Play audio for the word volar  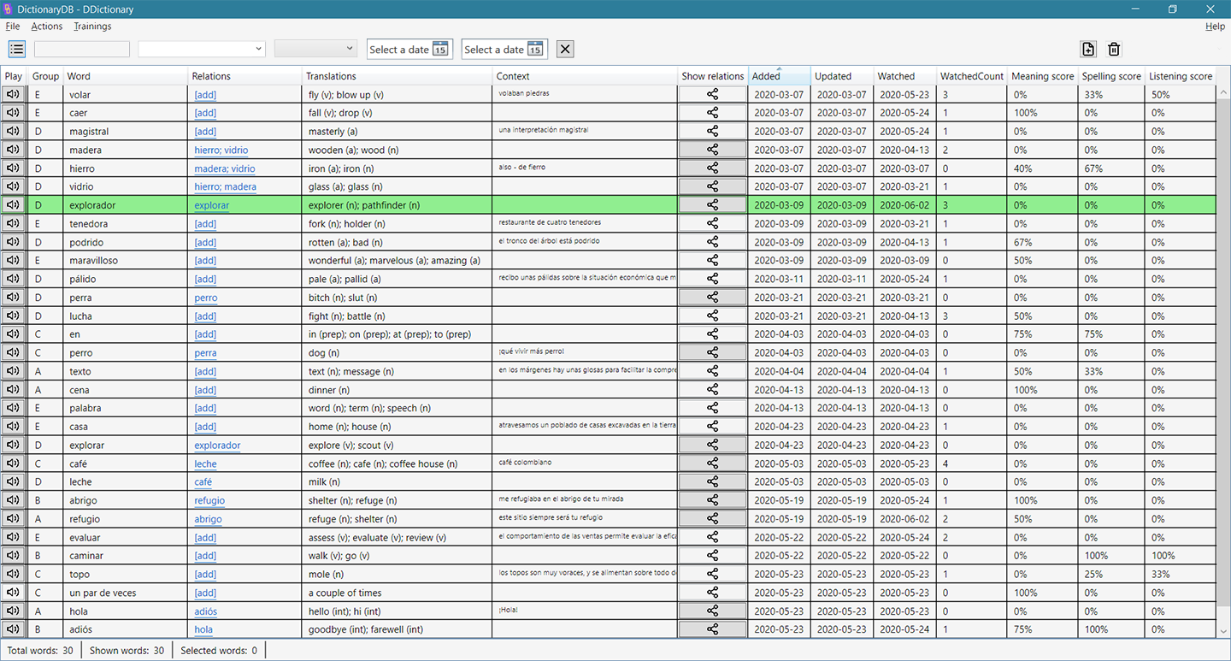[13, 94]
